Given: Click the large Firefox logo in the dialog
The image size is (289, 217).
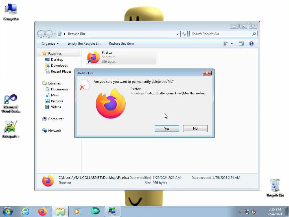Looking at the screenshot, I should [x=111, y=104].
